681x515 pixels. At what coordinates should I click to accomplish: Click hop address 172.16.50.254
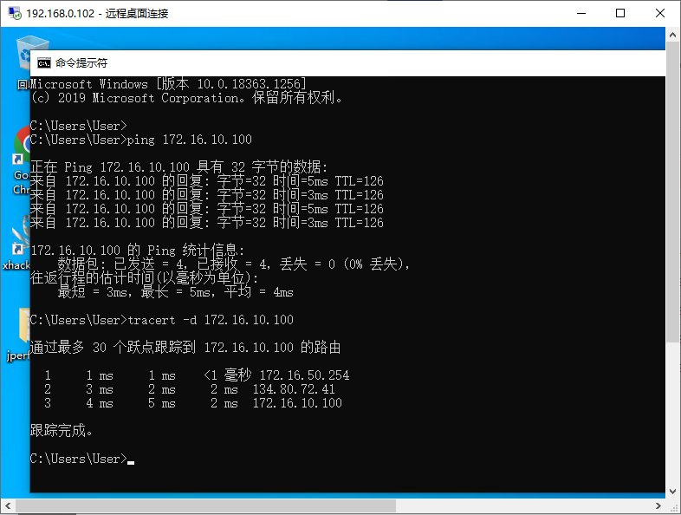pos(304,375)
